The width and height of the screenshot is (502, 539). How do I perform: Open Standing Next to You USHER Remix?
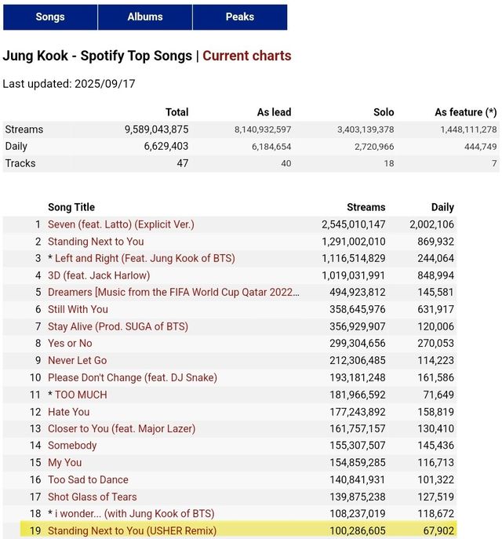(x=132, y=531)
